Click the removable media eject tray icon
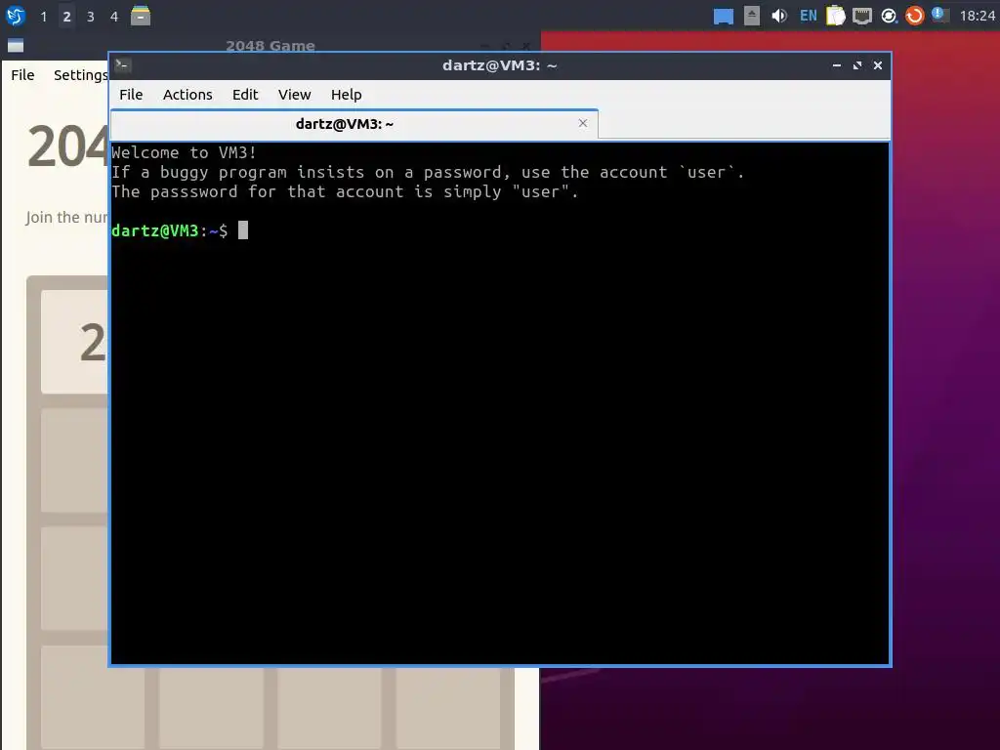The height and width of the screenshot is (750, 1000). coord(752,16)
